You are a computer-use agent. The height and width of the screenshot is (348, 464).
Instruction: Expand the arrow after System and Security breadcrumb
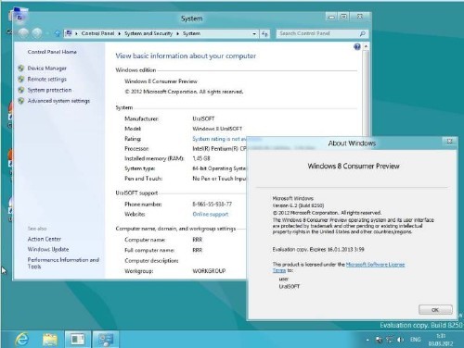tap(177, 33)
